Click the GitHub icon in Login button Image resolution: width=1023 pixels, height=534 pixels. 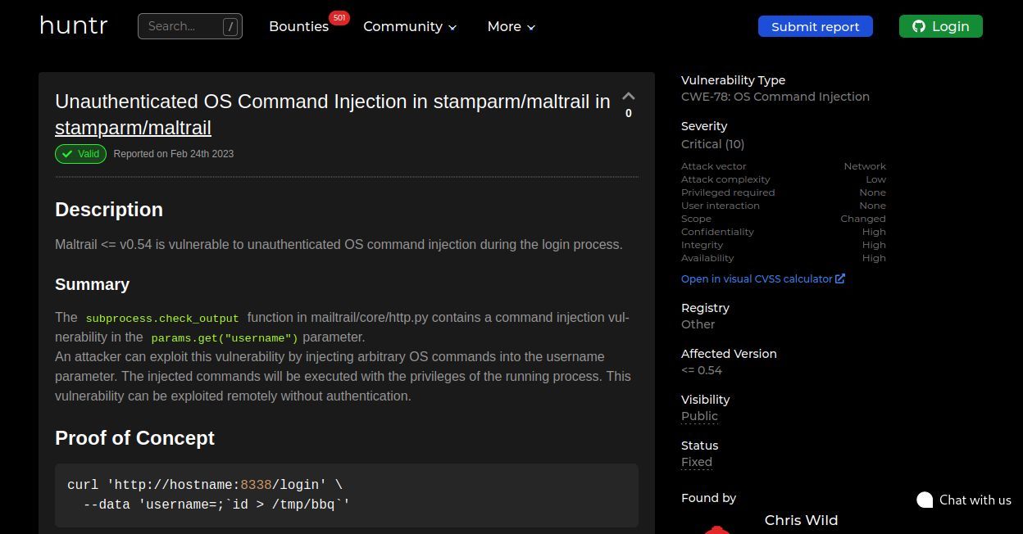pos(919,26)
